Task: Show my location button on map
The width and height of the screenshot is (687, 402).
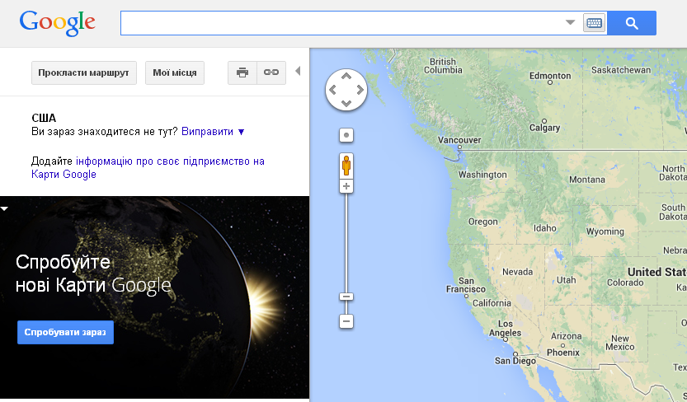Action: [x=346, y=135]
